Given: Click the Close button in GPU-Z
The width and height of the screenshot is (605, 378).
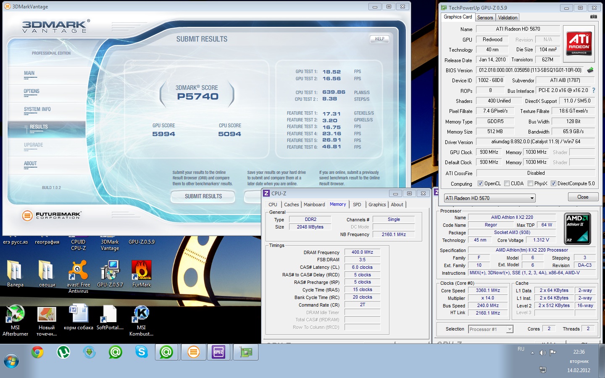Looking at the screenshot, I should click(583, 197).
